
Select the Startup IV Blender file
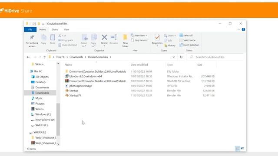140,95
